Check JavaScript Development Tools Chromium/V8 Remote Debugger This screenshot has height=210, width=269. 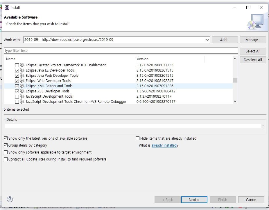[17, 102]
